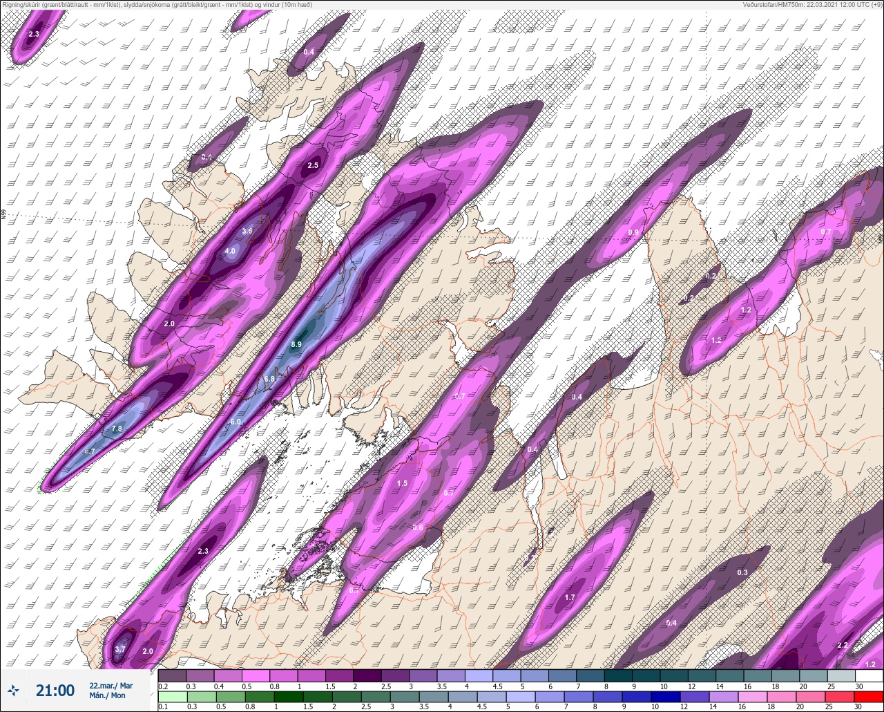Click the 4.7 precipitation value on the map
This screenshot has width=884, height=712.
point(89,451)
